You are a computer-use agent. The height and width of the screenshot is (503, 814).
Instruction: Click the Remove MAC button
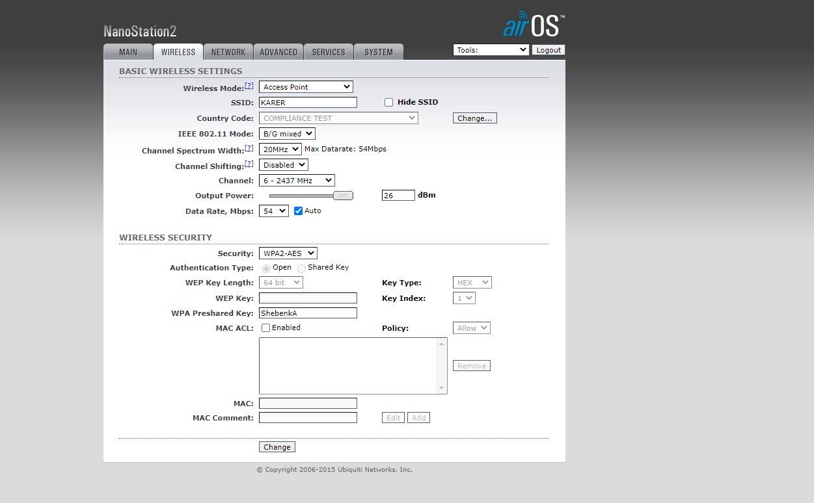tap(472, 366)
